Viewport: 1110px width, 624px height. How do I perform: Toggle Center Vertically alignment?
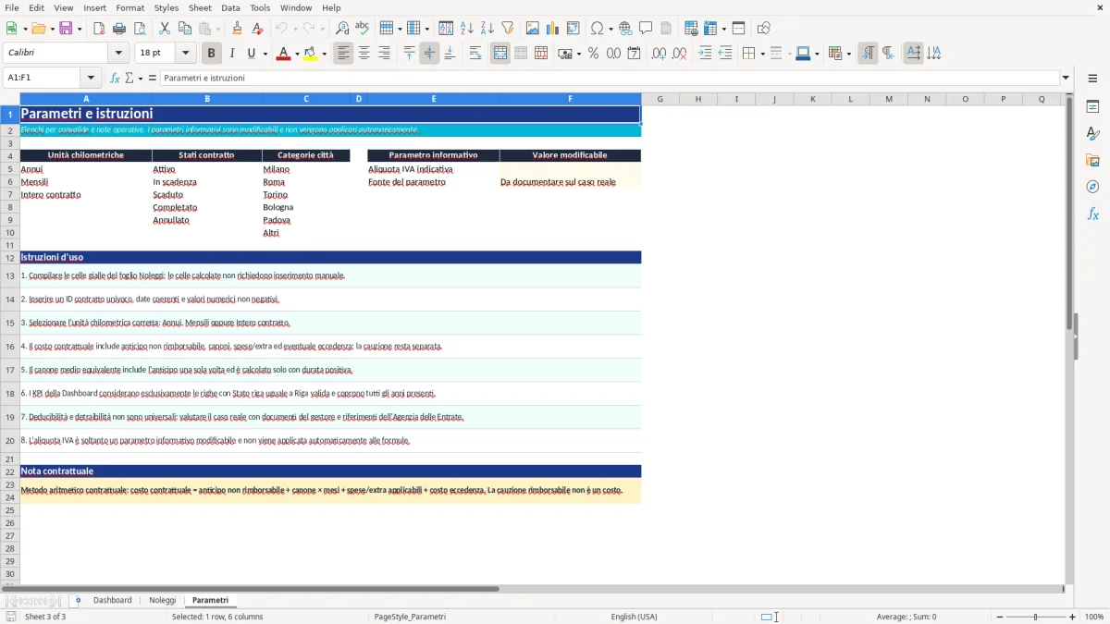point(429,54)
